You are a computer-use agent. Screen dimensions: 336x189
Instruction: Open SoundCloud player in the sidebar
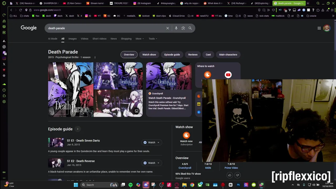tap(4, 84)
